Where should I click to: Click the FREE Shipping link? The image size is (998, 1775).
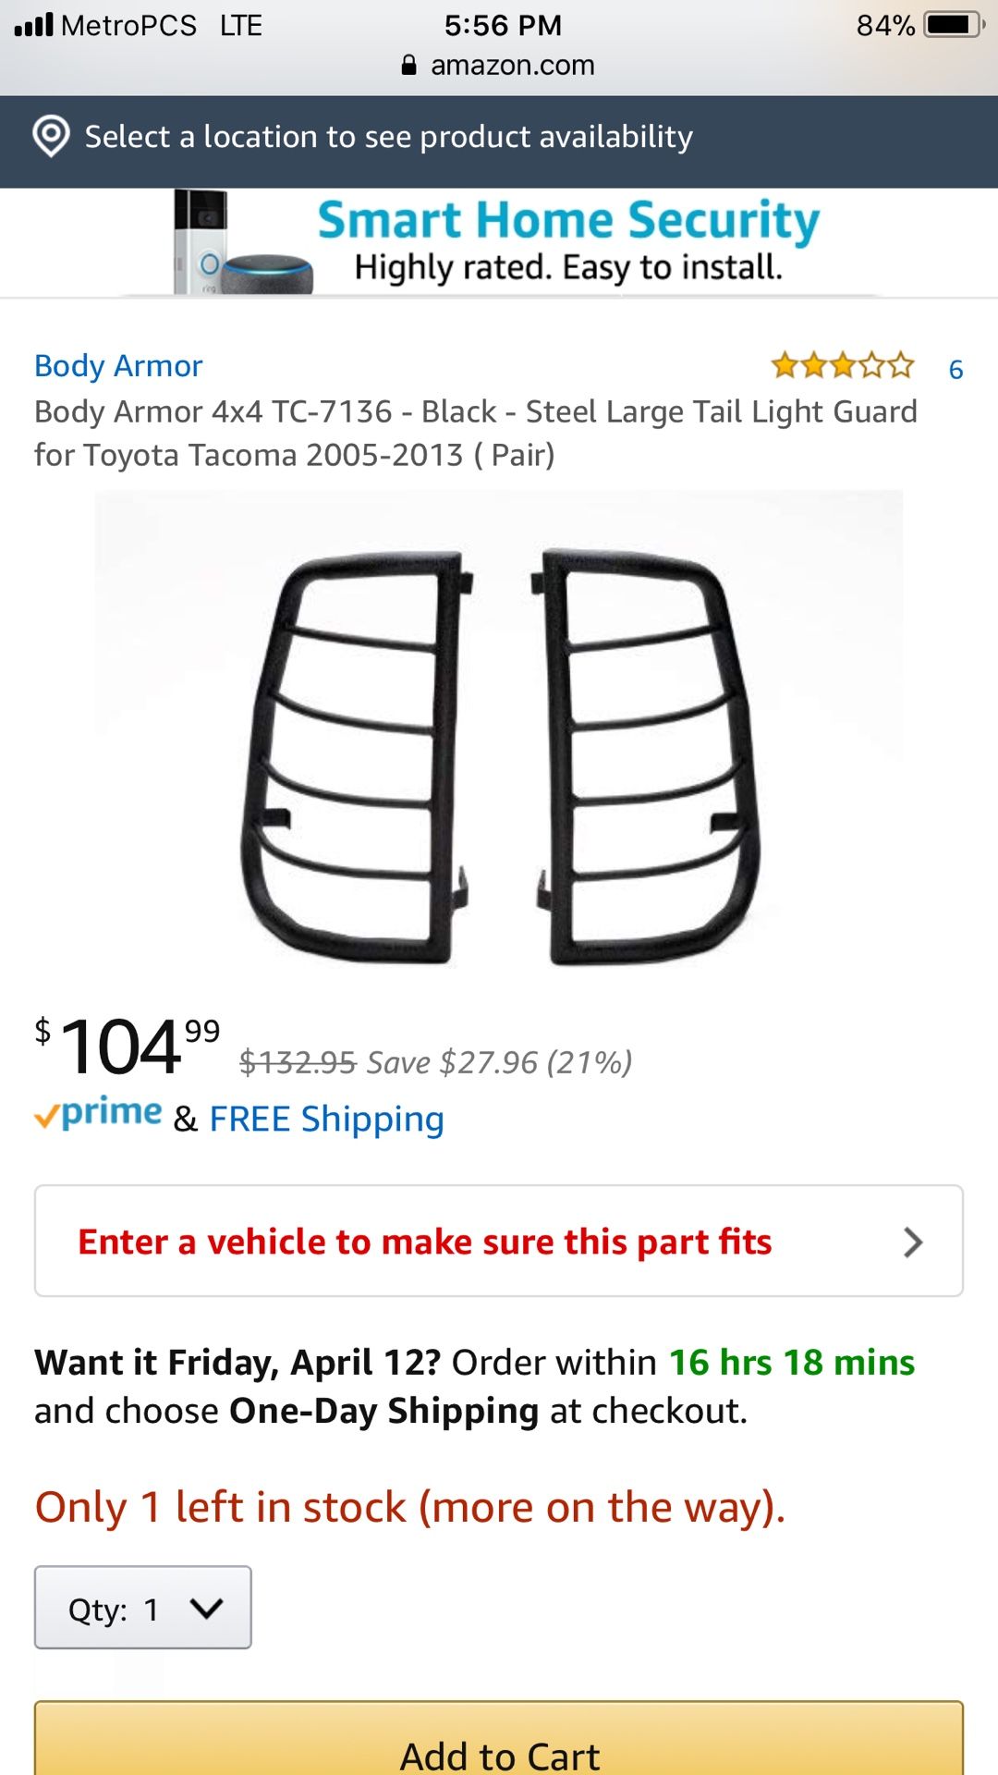tap(326, 1120)
